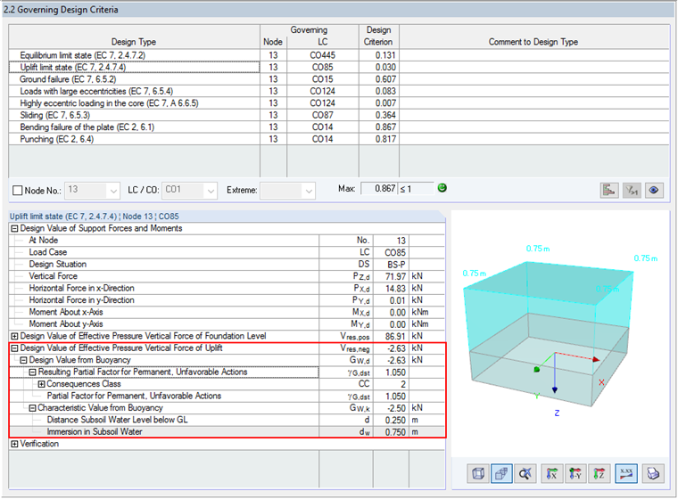Click governing LC cell CO87
Screen dimensions: 678x499
coord(323,115)
